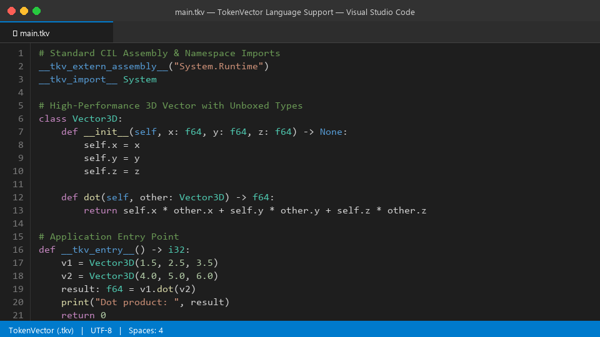Click line number 12 in the gutter

click(x=18, y=197)
